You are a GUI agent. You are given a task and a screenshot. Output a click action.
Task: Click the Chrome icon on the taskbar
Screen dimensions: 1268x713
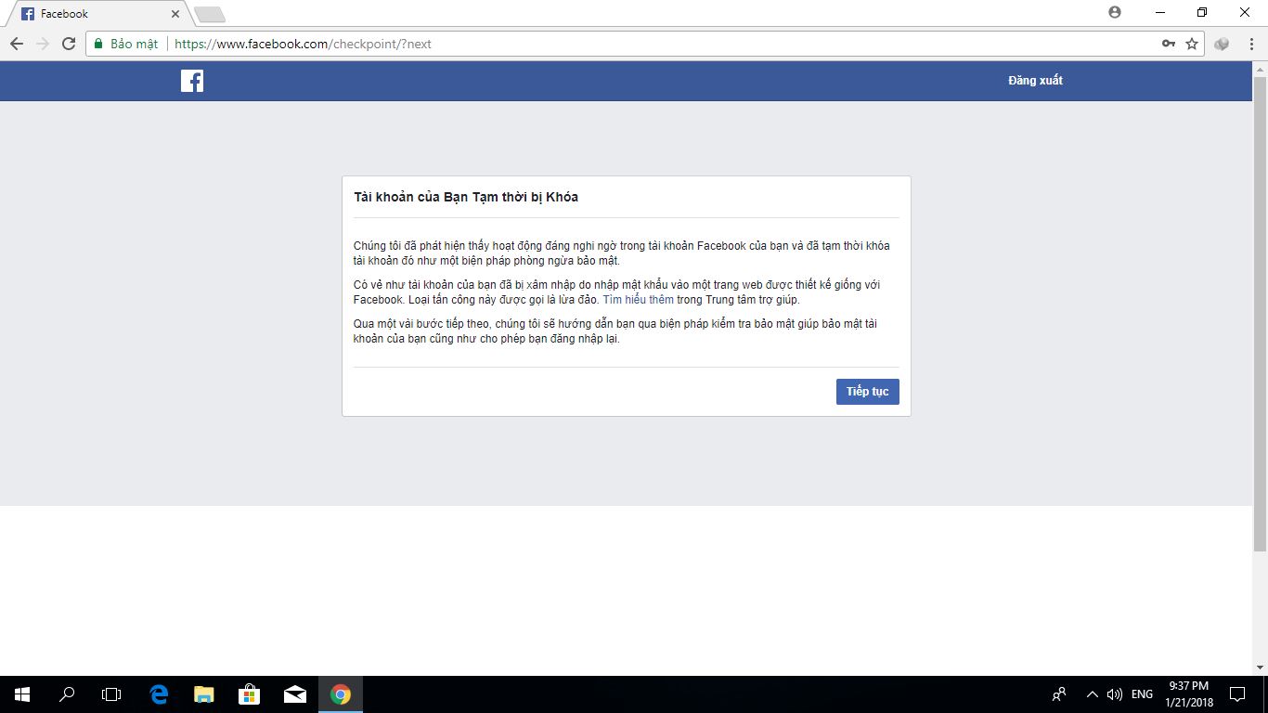341,694
